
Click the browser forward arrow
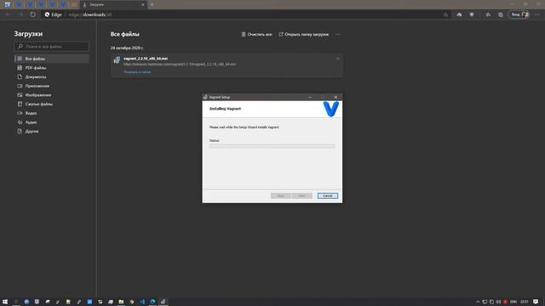tap(20, 14)
